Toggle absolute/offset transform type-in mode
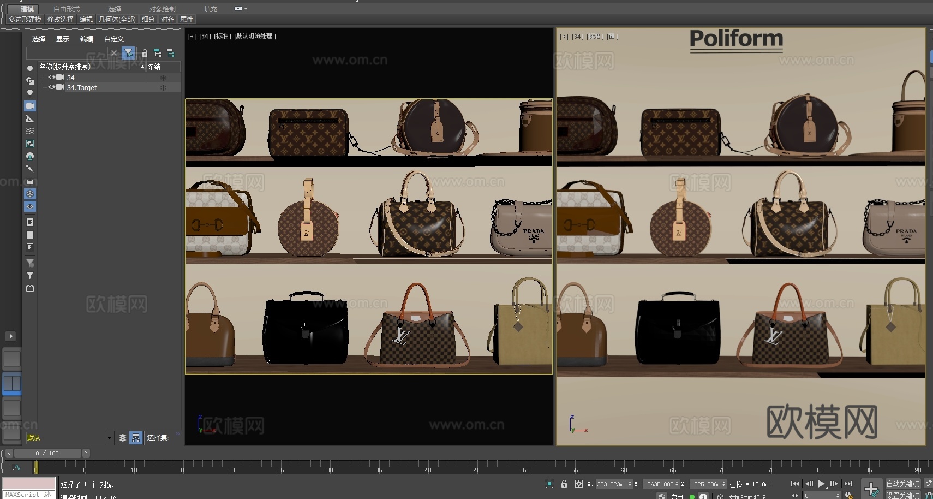 pyautogui.click(x=579, y=484)
